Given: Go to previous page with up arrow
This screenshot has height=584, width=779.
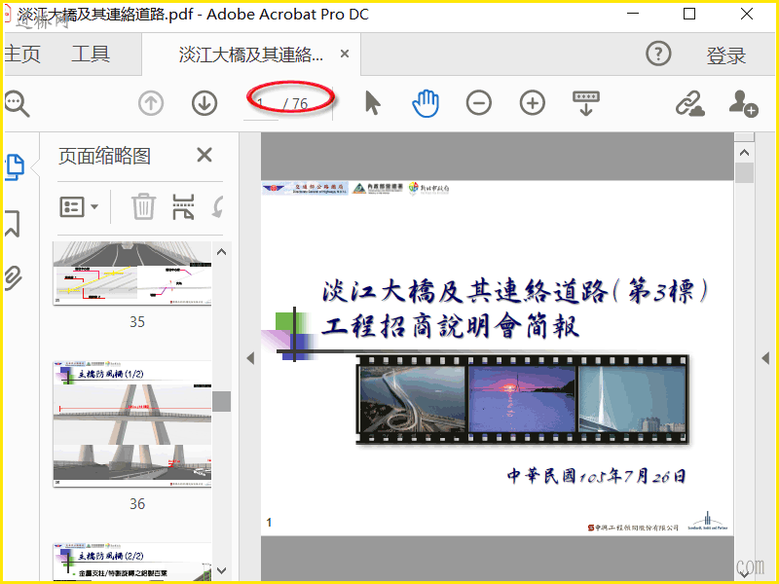Looking at the screenshot, I should (x=151, y=103).
